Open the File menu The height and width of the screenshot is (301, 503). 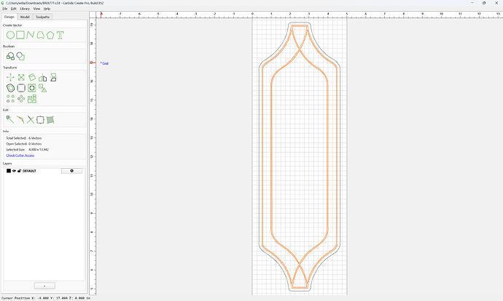(5, 9)
